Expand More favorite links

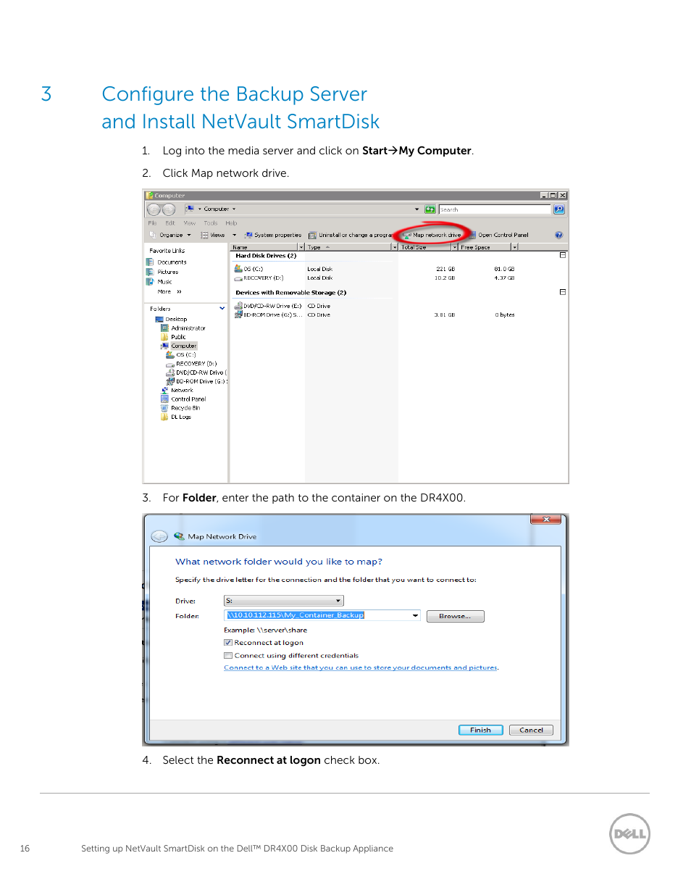[x=169, y=291]
